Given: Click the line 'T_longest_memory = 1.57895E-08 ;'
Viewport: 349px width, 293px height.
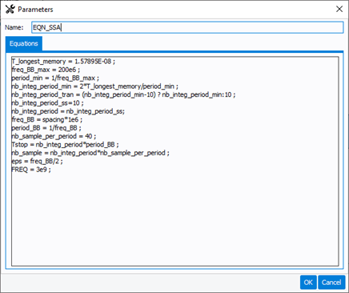Looking at the screenshot, I should tap(63, 62).
